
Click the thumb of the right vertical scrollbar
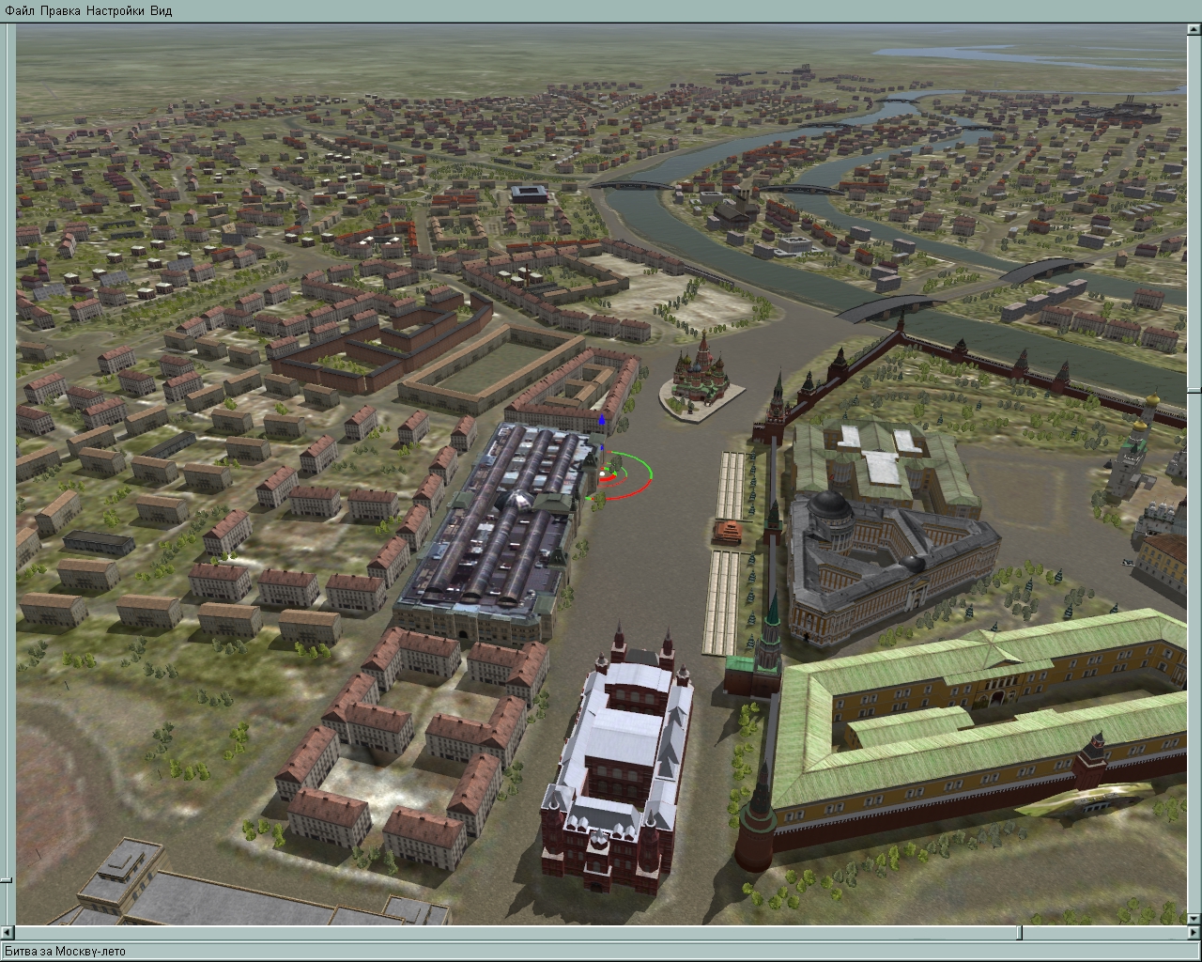1194,389
